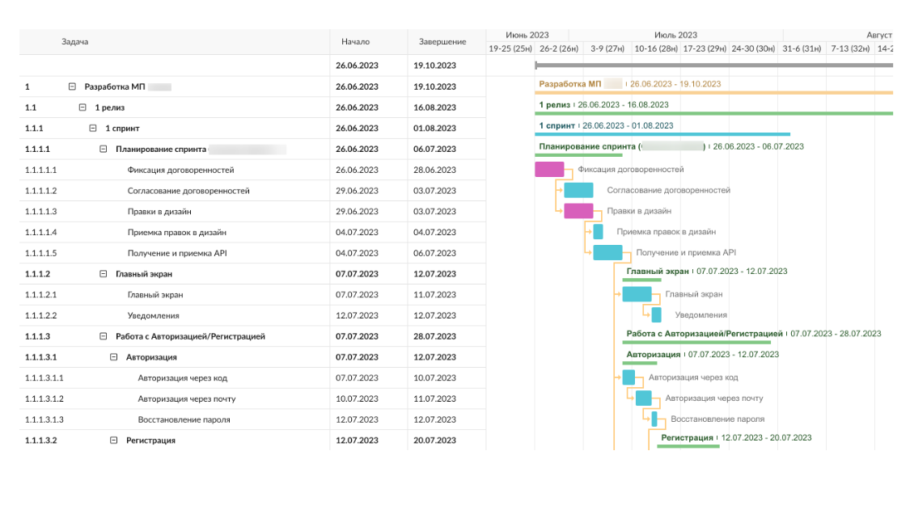Select the blue Согласование договоренностей Gantt bar
Image resolution: width=910 pixels, height=510 pixels.
(578, 191)
